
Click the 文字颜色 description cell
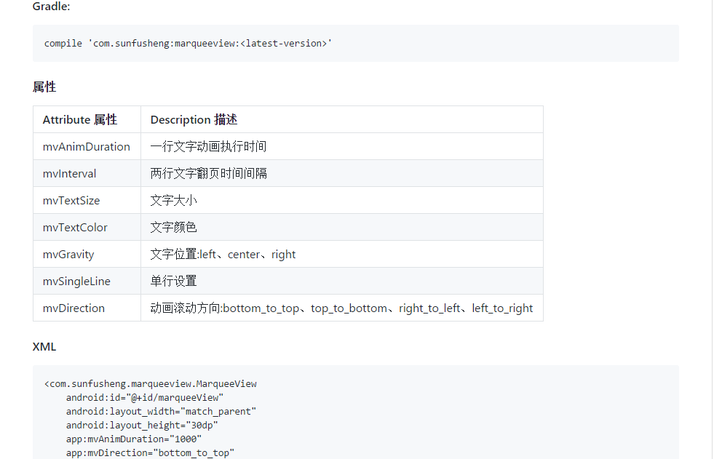(342, 227)
